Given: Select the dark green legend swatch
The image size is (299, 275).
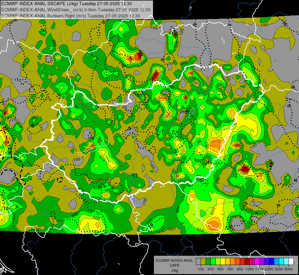Looking at the screenshot, I should click(208, 262).
